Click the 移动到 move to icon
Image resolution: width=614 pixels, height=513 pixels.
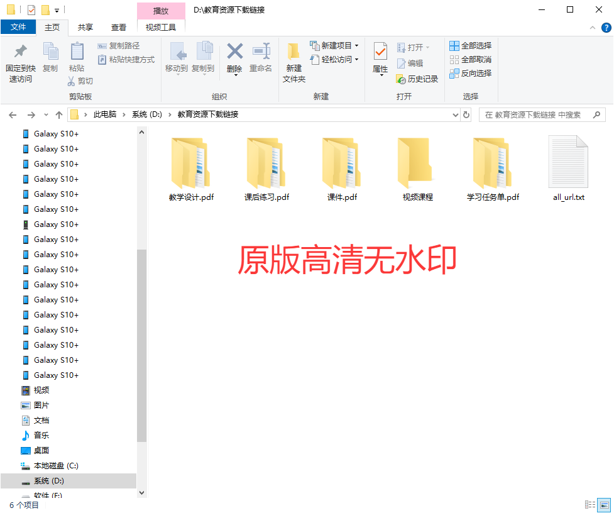178,52
